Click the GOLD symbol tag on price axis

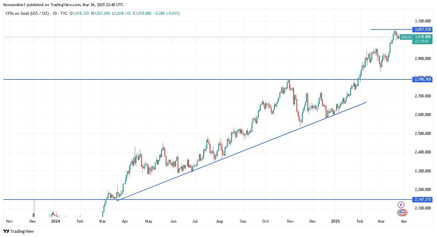(x=406, y=37)
